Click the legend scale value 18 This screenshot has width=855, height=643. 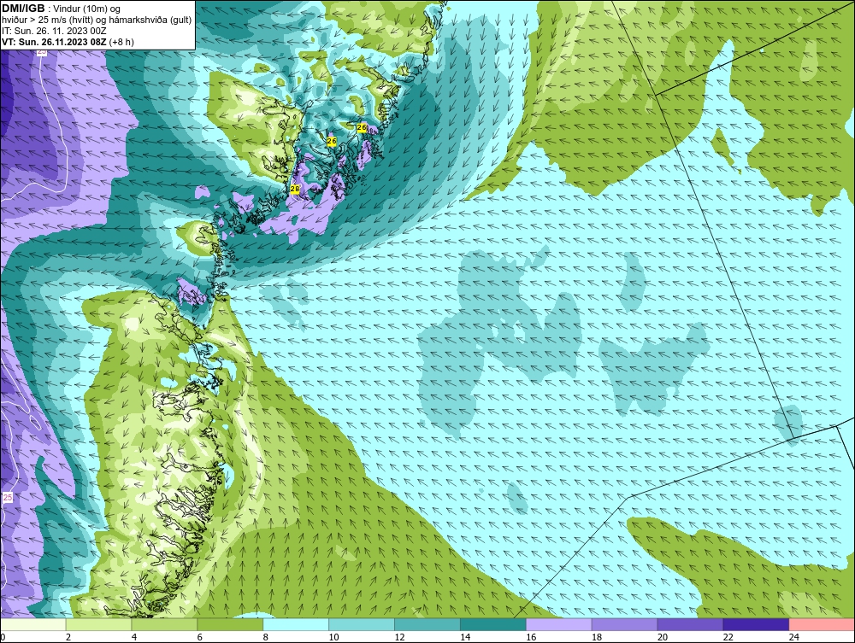(597, 637)
